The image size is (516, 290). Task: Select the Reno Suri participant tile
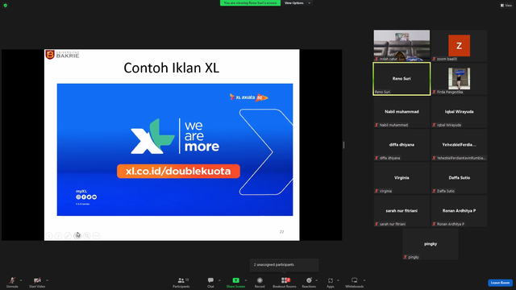coord(402,79)
